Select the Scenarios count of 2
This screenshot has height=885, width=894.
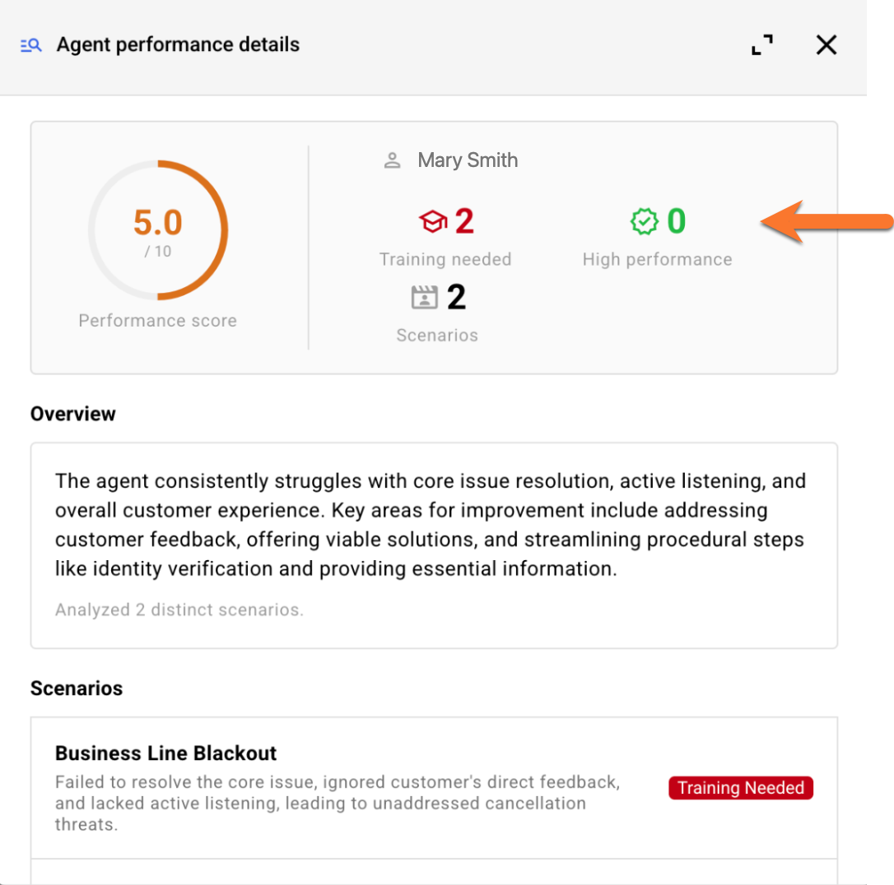[459, 296]
